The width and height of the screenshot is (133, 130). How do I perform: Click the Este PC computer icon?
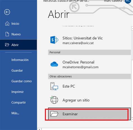(x=54, y=86)
